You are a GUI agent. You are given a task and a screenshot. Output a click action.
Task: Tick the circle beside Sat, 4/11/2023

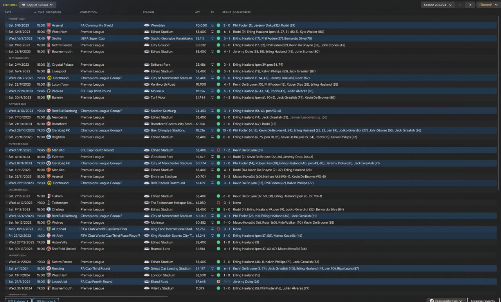(x=6, y=157)
